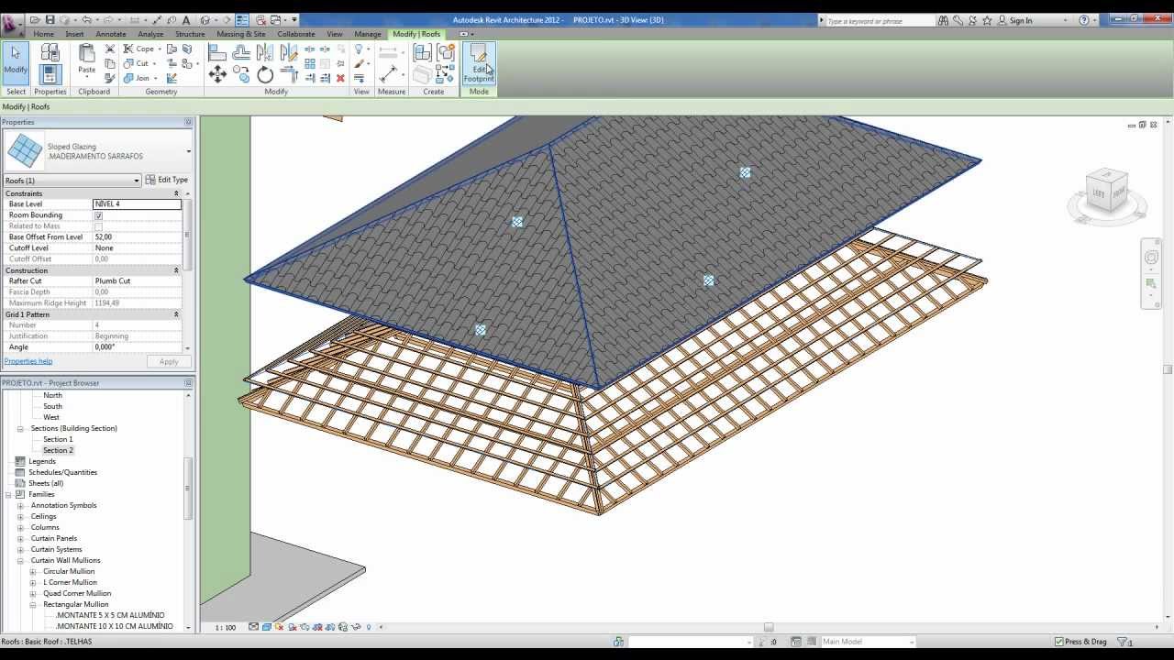Collapse the Sections (Building Section) node
This screenshot has width=1174, height=660.
(20, 428)
